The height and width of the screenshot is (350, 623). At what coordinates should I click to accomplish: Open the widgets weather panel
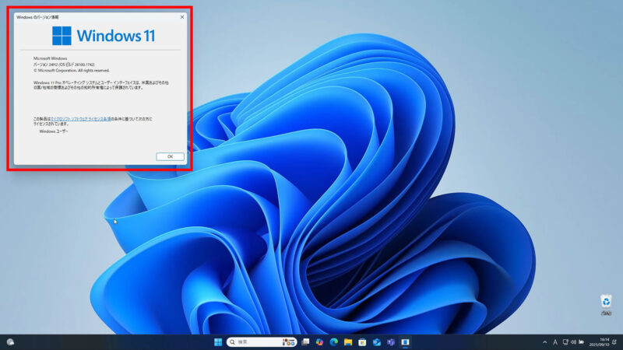point(10,342)
